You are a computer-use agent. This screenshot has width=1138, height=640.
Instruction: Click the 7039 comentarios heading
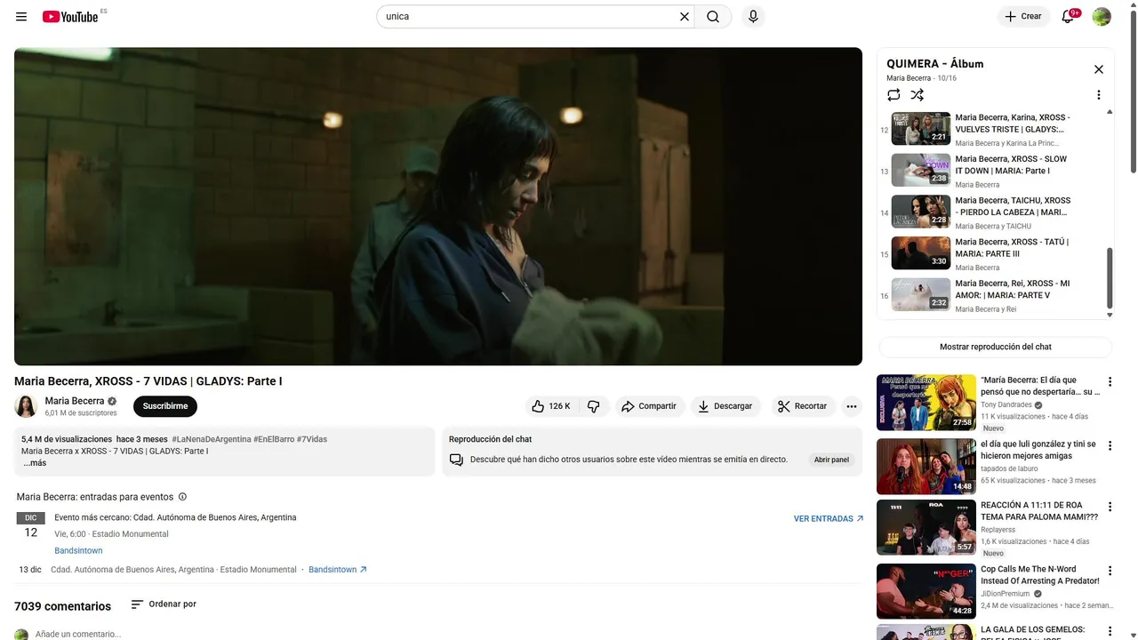click(62, 606)
